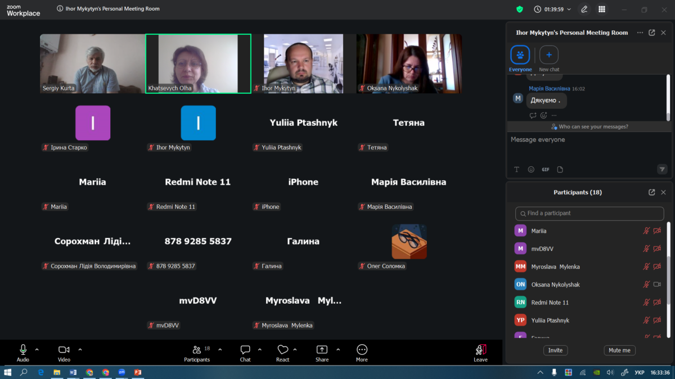Click Share screen in the bottom toolbar

coord(322,353)
